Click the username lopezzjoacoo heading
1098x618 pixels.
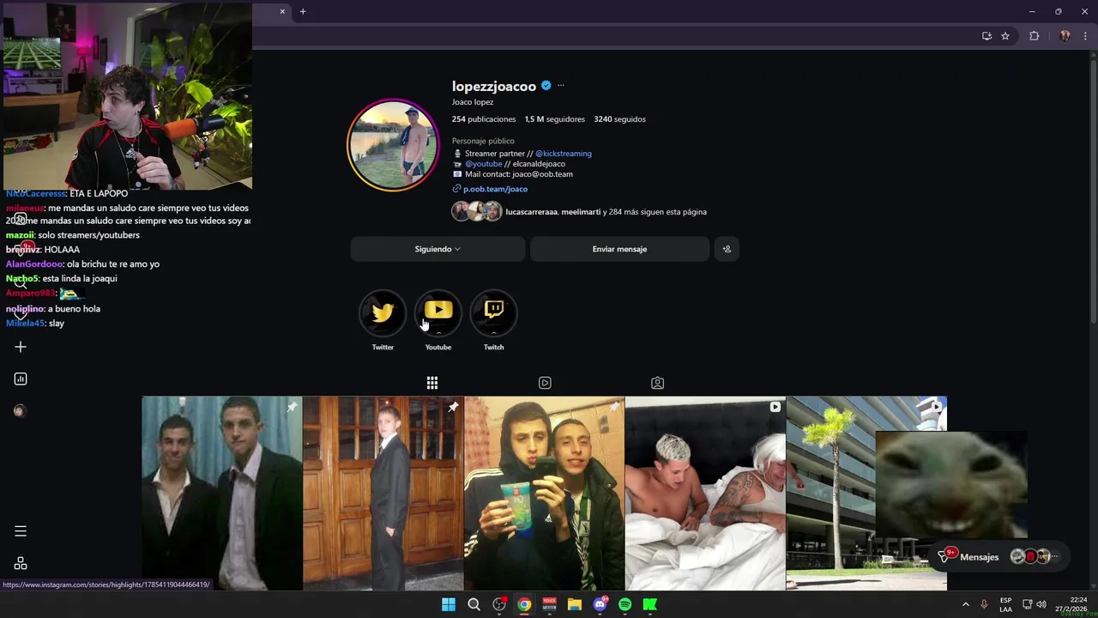[494, 86]
